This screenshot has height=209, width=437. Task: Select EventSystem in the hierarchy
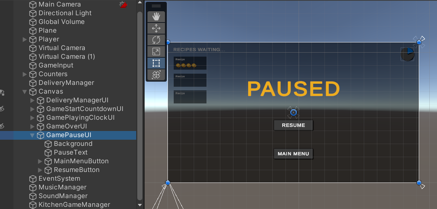click(x=59, y=178)
